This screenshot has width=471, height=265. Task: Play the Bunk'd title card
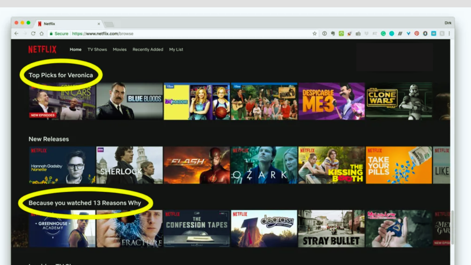coord(264,101)
